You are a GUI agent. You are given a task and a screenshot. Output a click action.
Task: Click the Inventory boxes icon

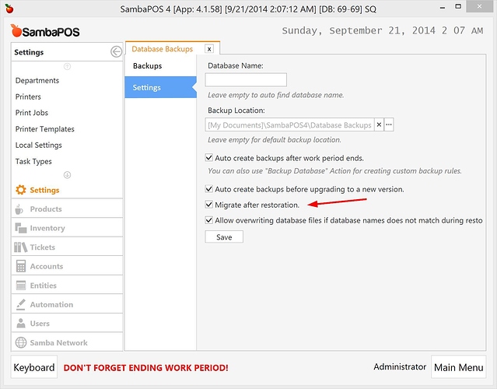pos(20,228)
